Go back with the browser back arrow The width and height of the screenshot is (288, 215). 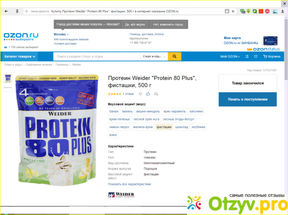tap(7, 11)
